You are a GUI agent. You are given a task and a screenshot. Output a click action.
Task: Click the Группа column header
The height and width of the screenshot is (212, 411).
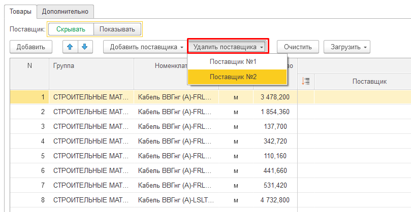pyautogui.click(x=91, y=66)
